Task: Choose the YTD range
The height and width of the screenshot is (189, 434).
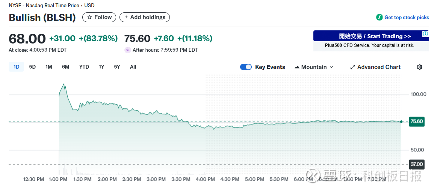Action: click(84, 67)
